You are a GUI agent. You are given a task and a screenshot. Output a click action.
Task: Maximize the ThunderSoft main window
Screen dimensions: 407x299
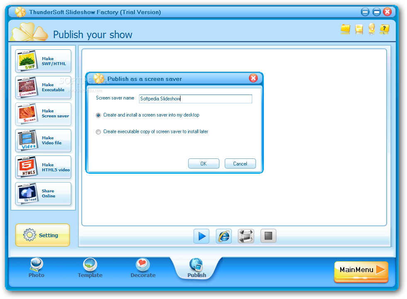[376, 12]
